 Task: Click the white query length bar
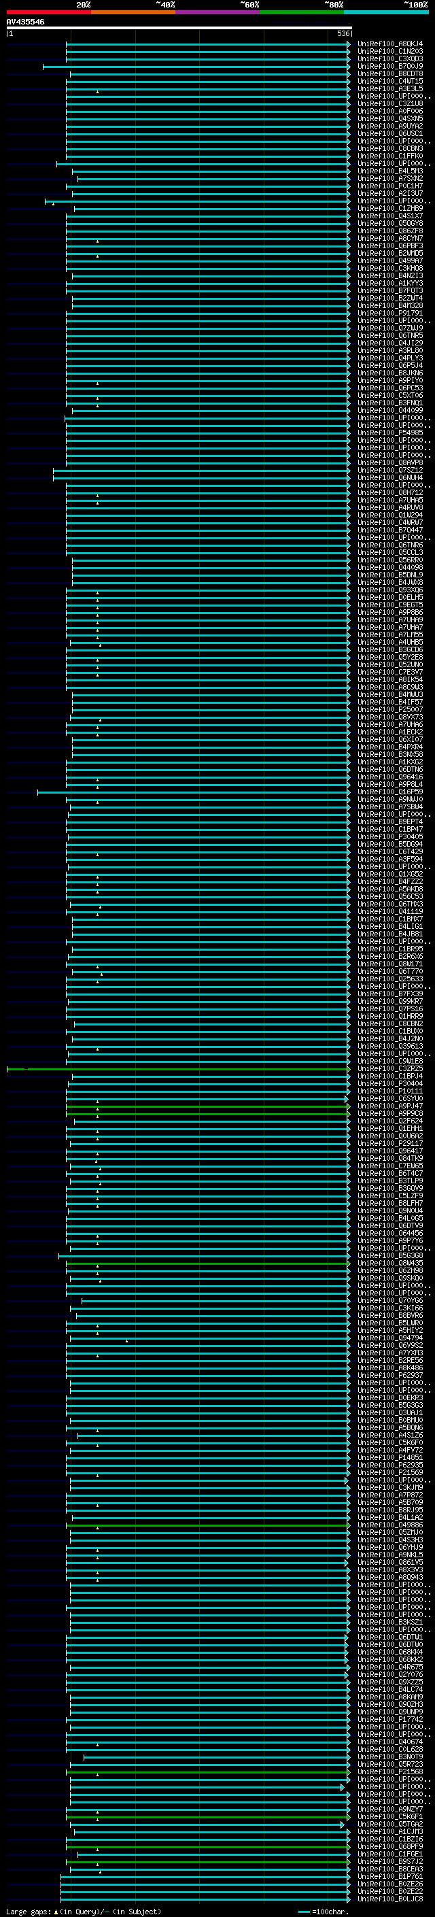pyautogui.click(x=179, y=29)
